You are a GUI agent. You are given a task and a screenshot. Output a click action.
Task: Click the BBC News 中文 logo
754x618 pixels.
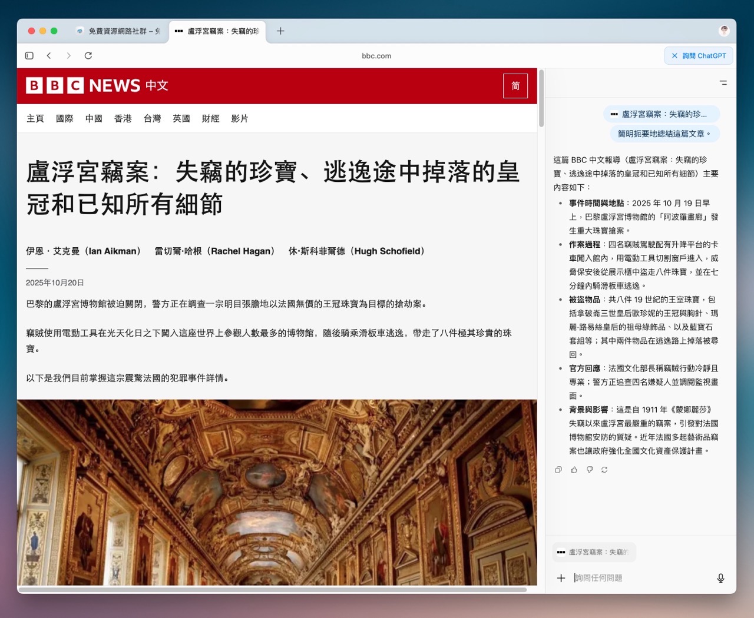97,86
